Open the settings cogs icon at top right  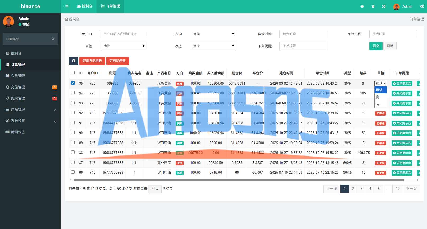(x=422, y=6)
